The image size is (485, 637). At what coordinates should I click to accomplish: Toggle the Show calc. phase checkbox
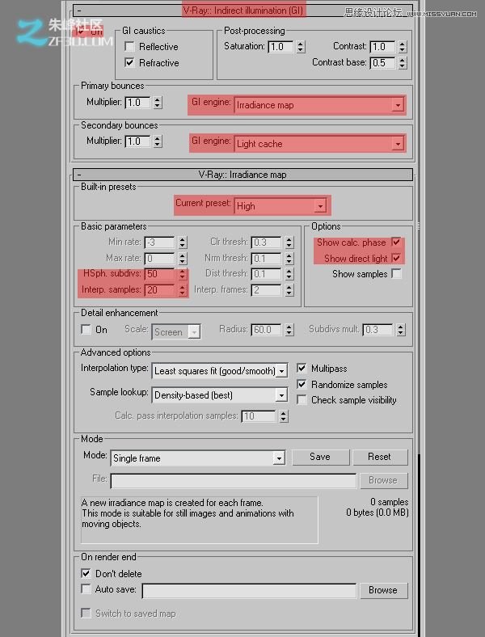[396, 243]
